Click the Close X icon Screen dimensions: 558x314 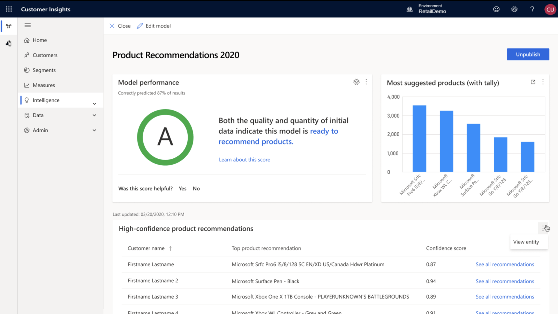click(112, 26)
